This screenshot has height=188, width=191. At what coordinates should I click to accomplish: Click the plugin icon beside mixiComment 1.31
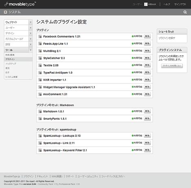click(40, 94)
